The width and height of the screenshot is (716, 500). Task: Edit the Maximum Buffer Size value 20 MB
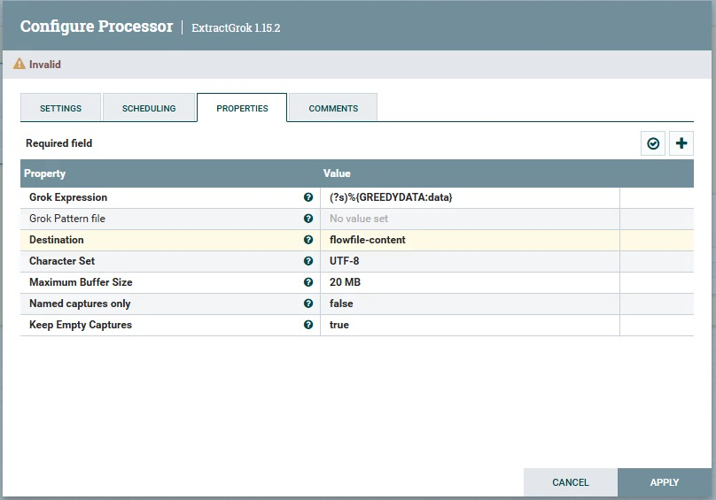click(x=470, y=282)
